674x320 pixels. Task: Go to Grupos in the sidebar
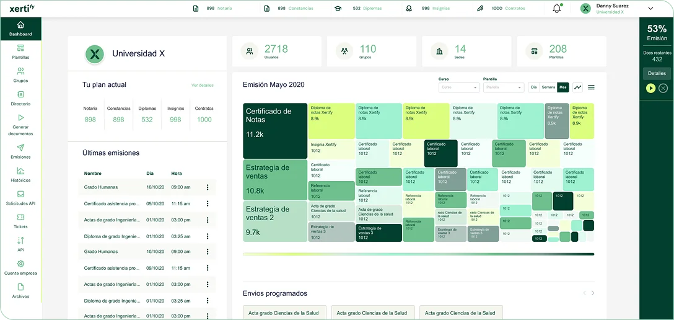click(x=20, y=75)
